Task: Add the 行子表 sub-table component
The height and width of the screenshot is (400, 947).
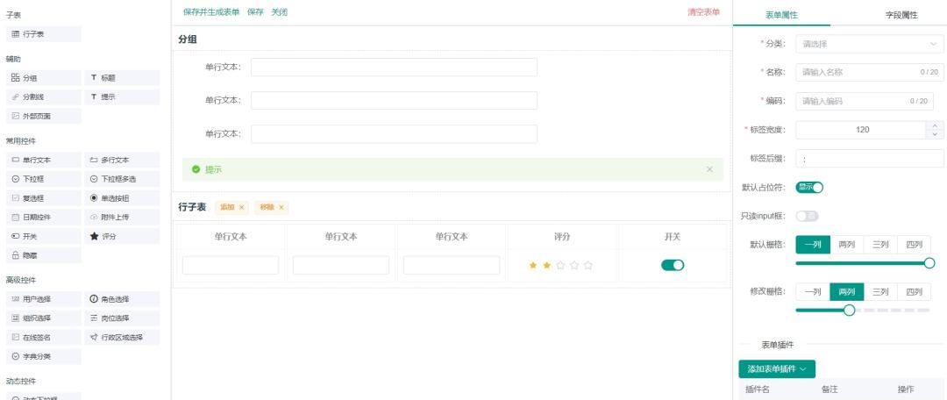Action: (44, 34)
